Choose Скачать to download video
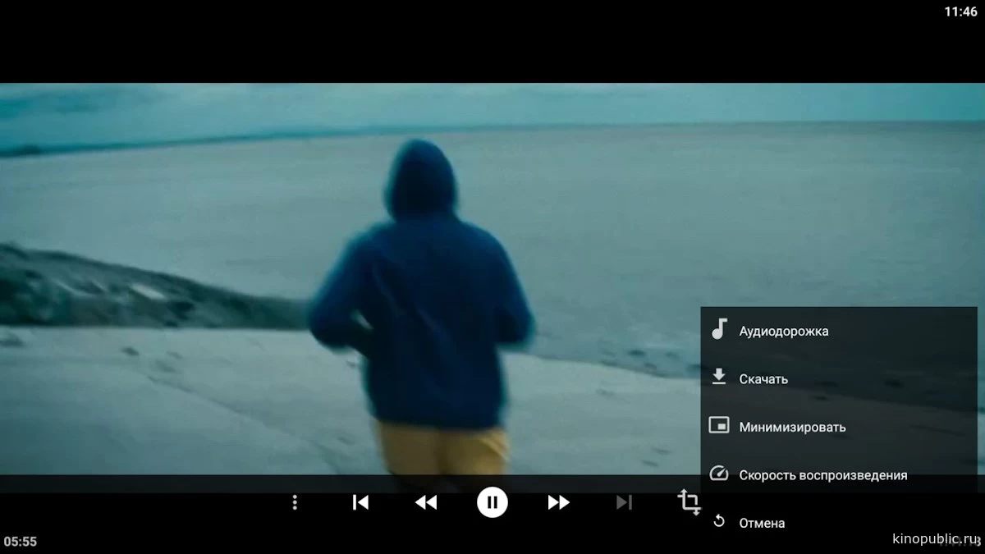Viewport: 985px width, 554px height. click(839, 378)
